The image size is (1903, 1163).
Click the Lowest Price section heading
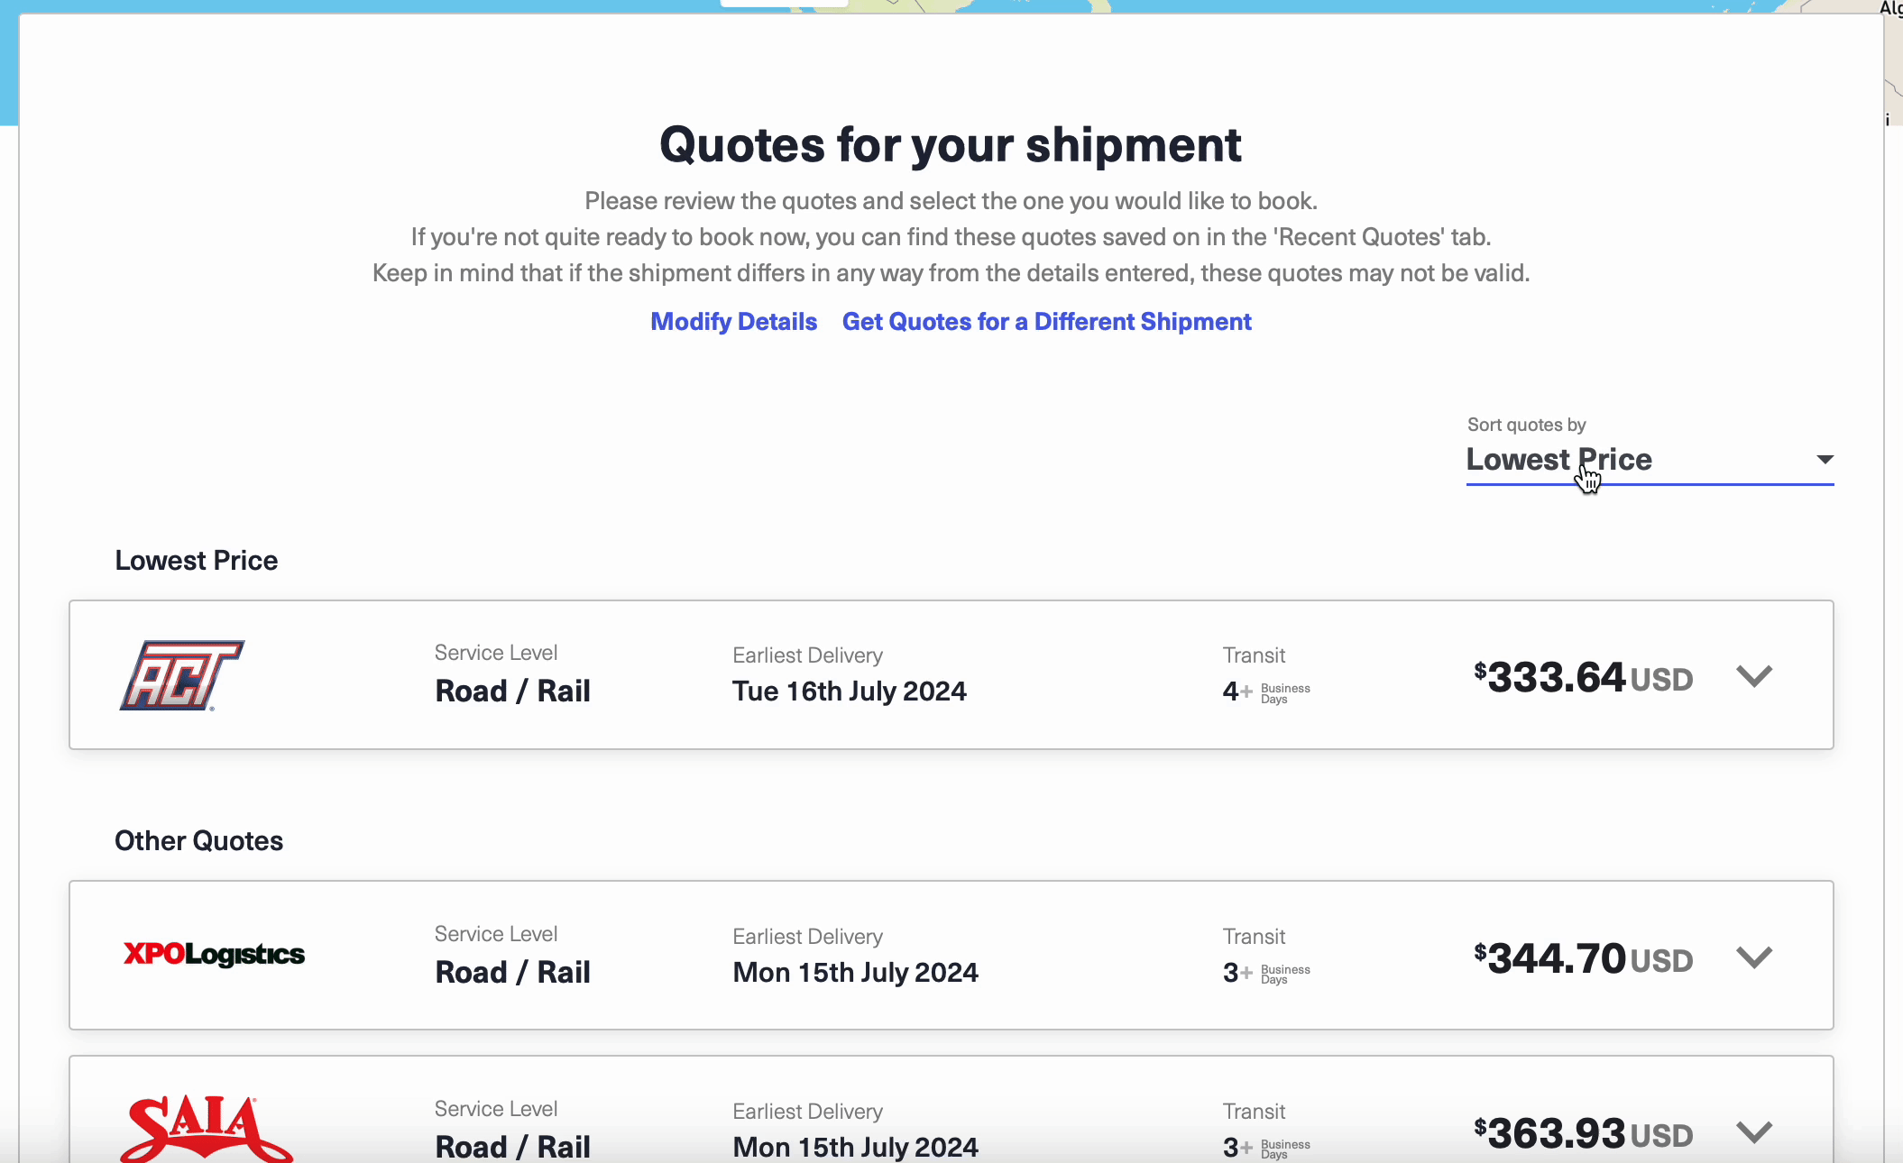click(196, 560)
